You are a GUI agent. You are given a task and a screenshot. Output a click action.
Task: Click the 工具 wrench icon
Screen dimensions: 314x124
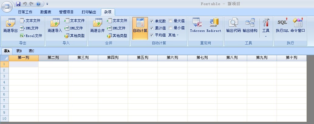point(266,22)
